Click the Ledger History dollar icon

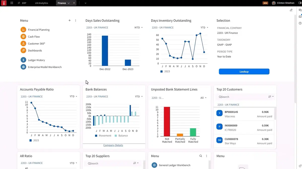(23, 60)
